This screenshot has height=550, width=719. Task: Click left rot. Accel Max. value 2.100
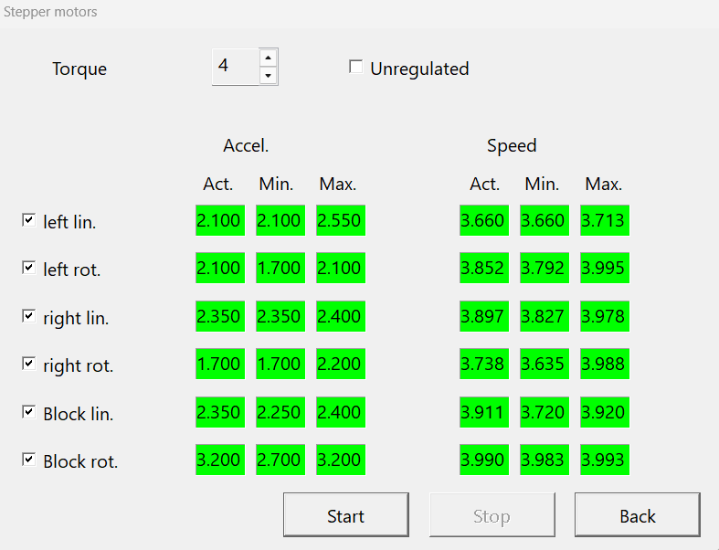[341, 268]
